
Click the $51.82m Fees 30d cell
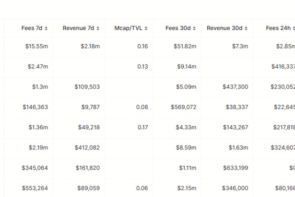(185, 47)
